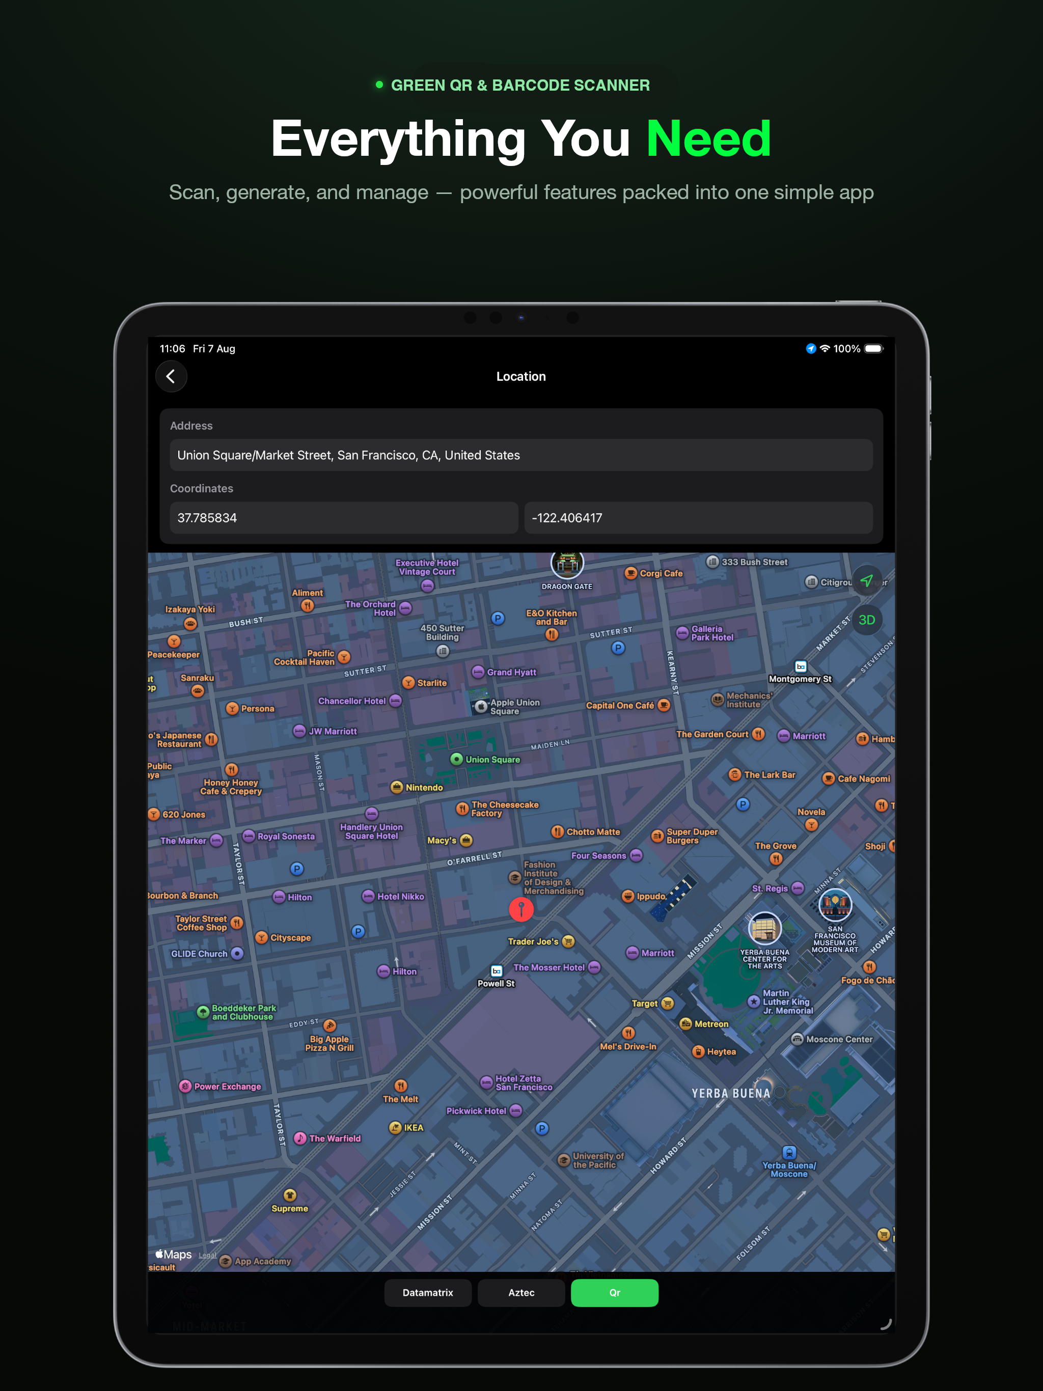Tap the Mel's Drive-In marker
This screenshot has width=1043, height=1391.
tap(628, 1033)
